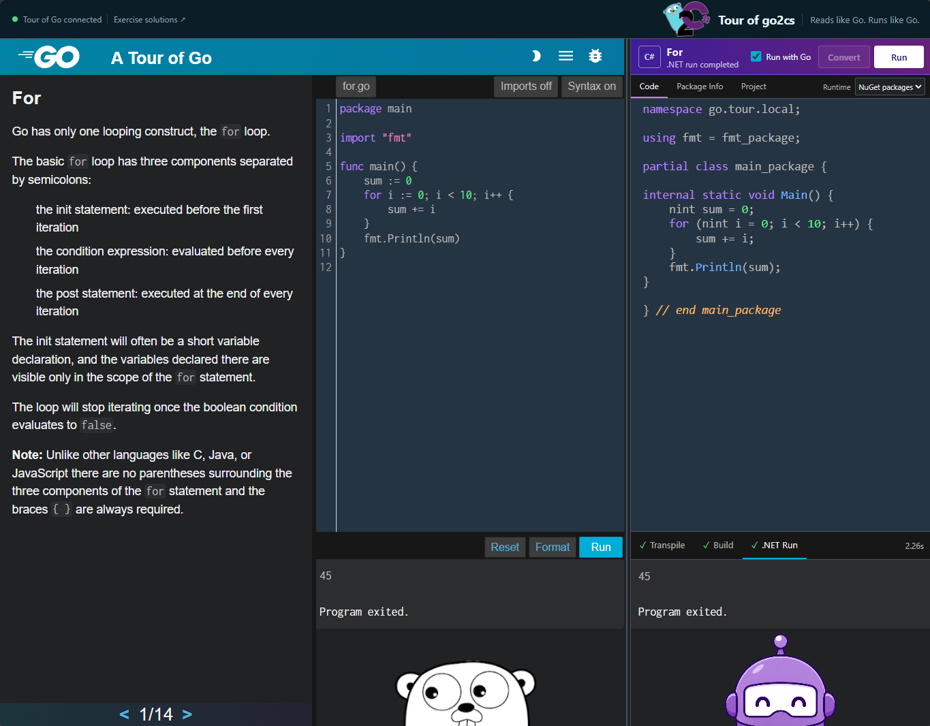
Task: Click 'Reads like Go. Runs like Go.' tagline
Action: point(865,20)
